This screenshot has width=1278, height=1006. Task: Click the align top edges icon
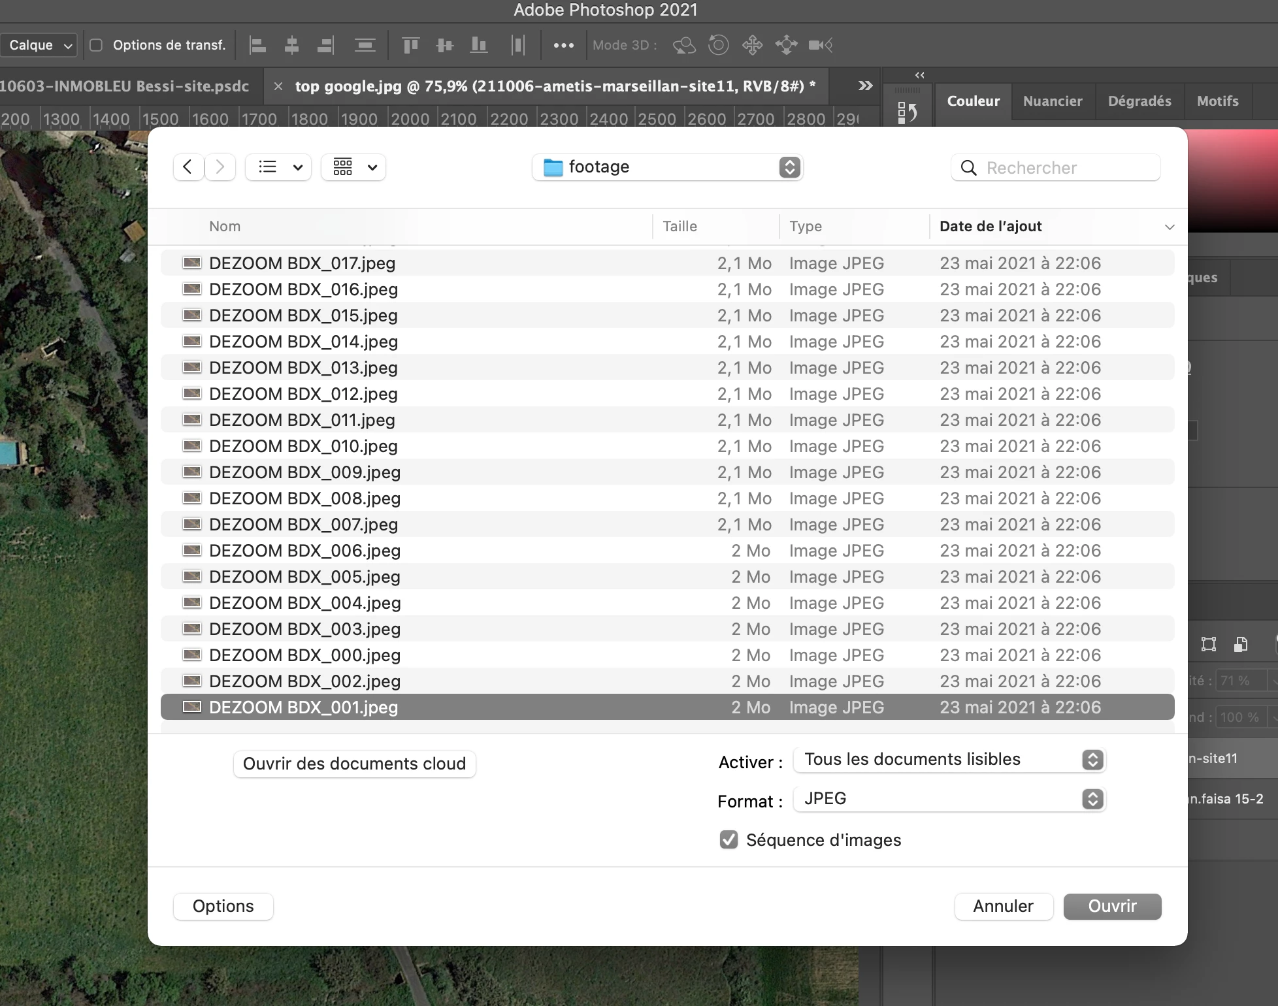[410, 45]
